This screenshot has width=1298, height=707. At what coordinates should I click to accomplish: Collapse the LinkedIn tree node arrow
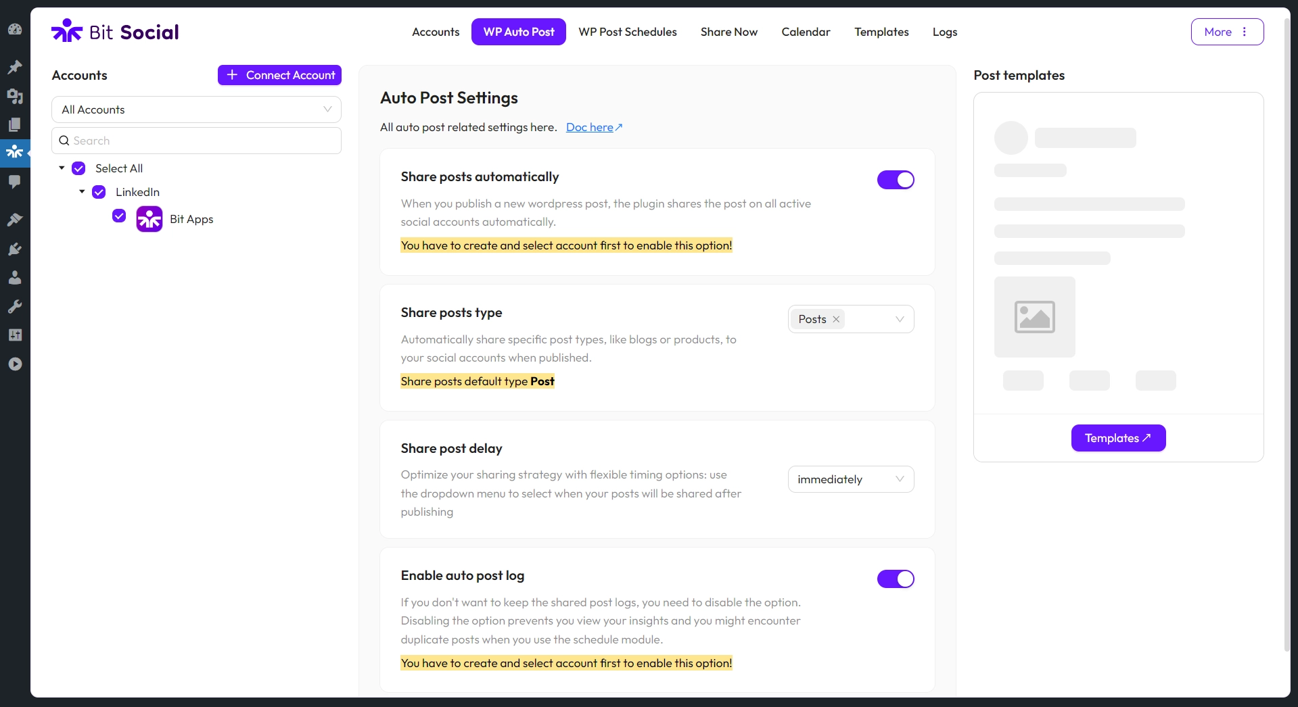point(82,192)
